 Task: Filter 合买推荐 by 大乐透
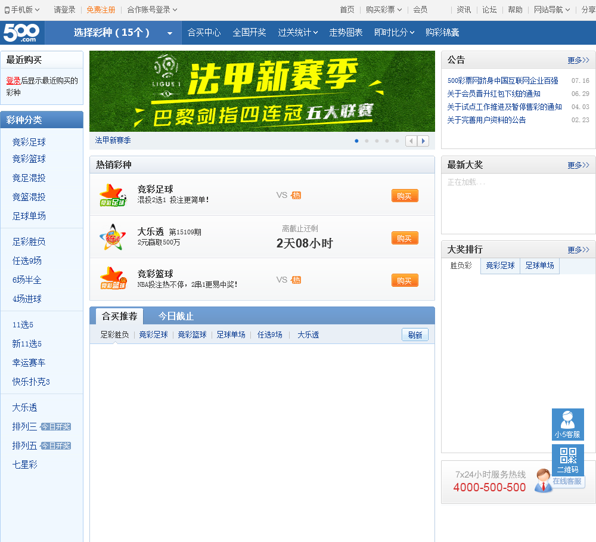pyautogui.click(x=308, y=335)
